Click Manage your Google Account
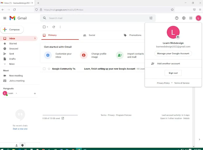The height and width of the screenshot is (150, 203). (x=173, y=53)
